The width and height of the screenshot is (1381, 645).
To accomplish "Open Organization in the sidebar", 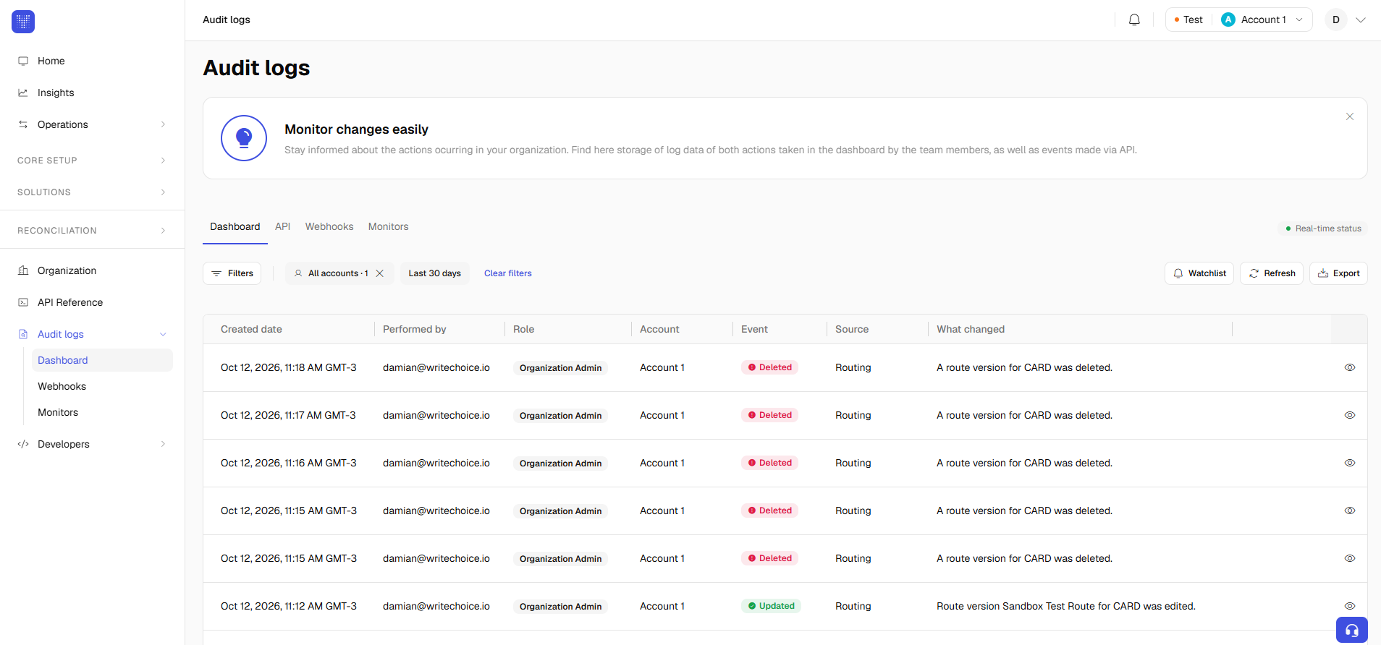I will (67, 270).
